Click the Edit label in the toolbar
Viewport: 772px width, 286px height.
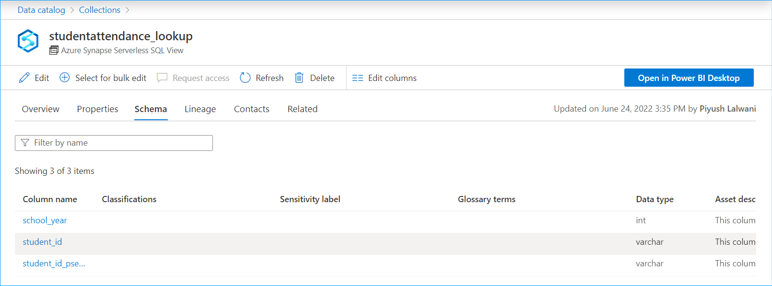coord(42,78)
